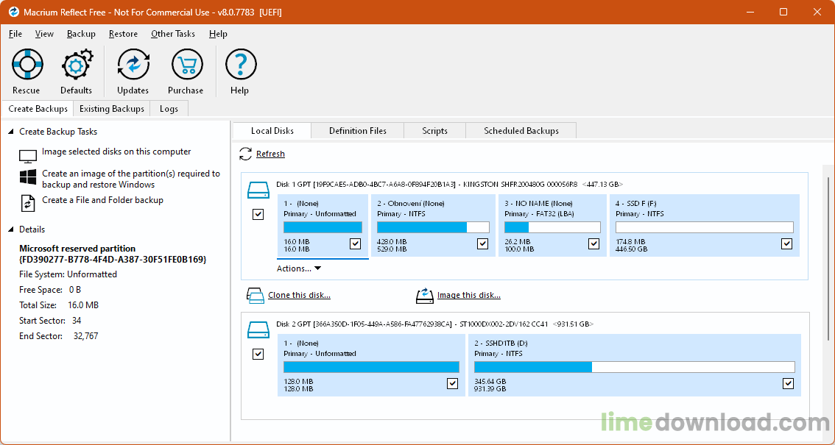Check for Updates via toolbar icon
The width and height of the screenshot is (835, 445).
click(133, 65)
